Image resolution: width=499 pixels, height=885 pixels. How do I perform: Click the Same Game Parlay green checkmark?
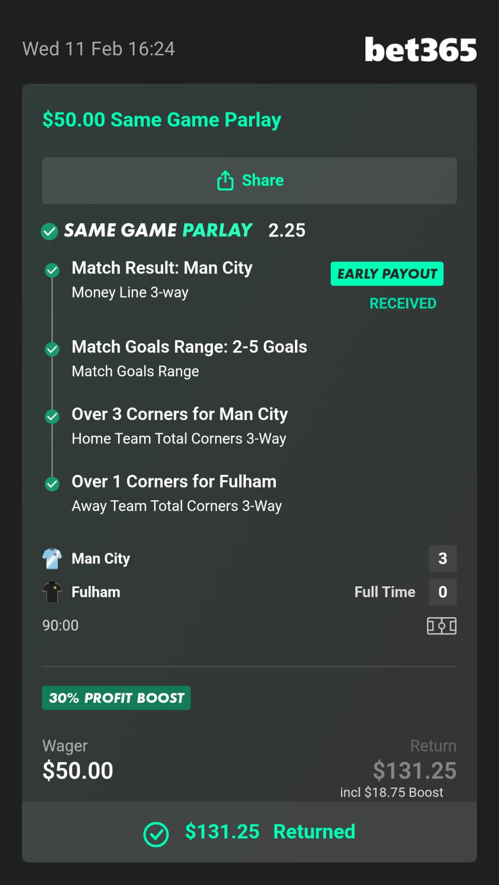pyautogui.click(x=49, y=231)
